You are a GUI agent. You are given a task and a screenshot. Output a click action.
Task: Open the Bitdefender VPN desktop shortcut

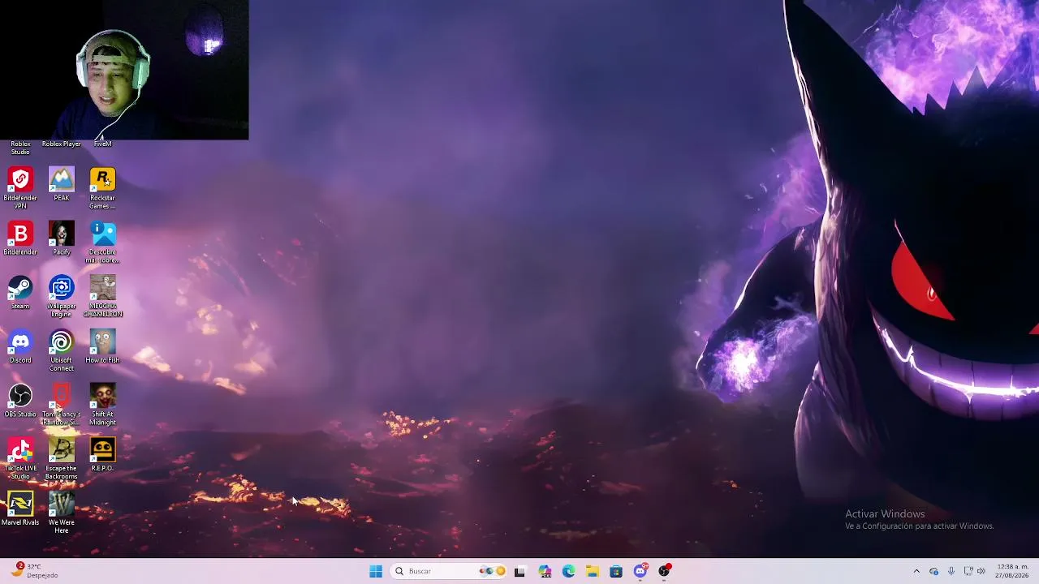click(20, 187)
